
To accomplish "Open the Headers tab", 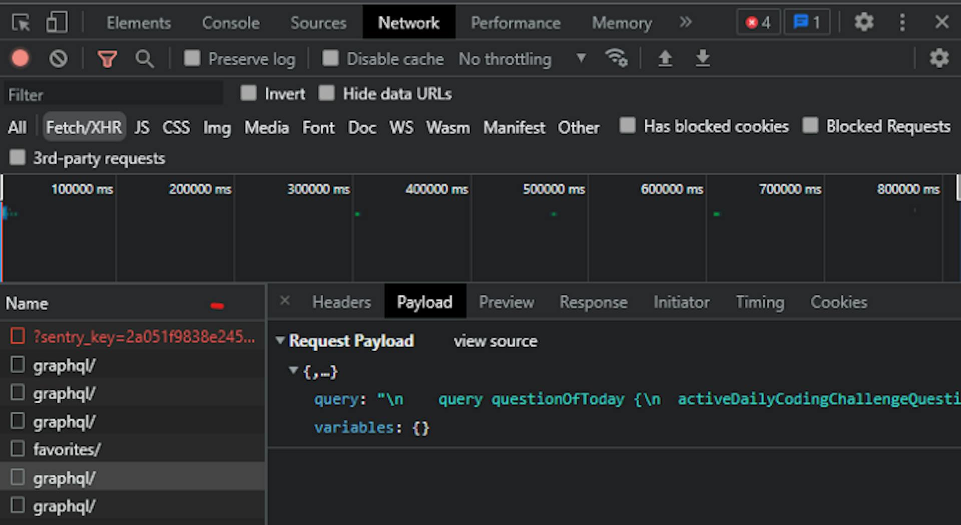I will (341, 302).
